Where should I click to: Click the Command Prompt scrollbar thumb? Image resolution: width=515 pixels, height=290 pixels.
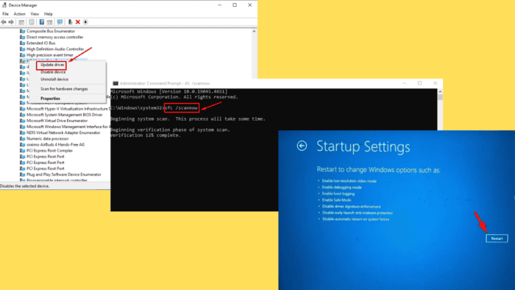tap(440, 98)
